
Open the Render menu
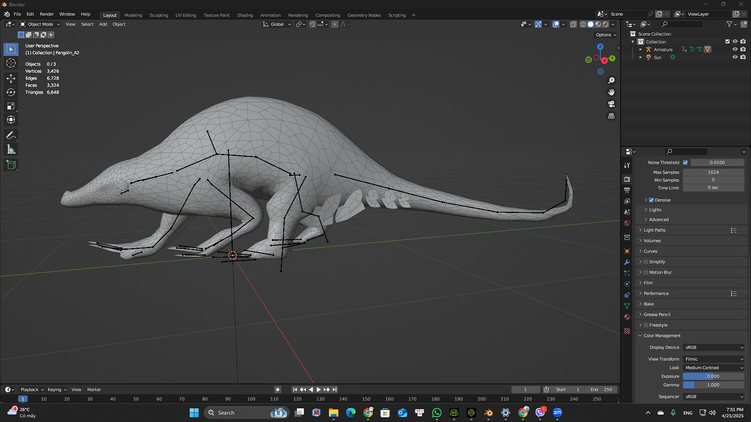point(47,14)
